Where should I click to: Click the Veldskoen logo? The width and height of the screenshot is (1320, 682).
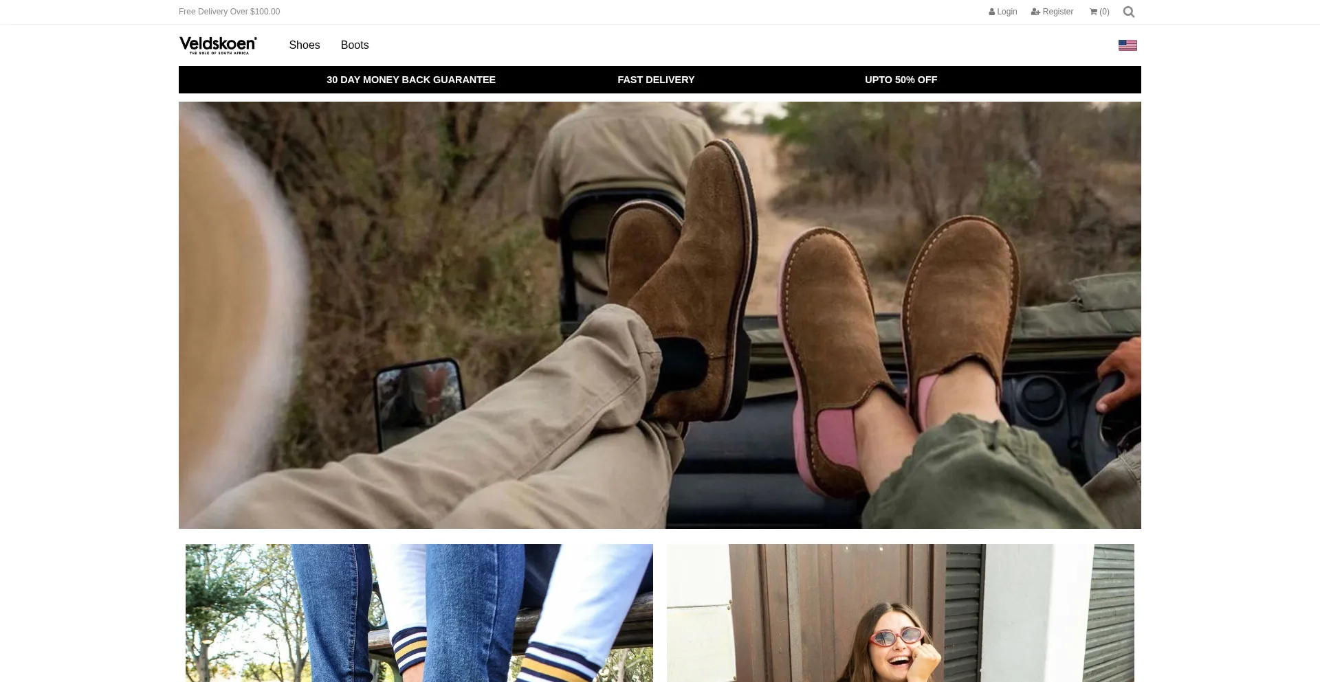[218, 45]
